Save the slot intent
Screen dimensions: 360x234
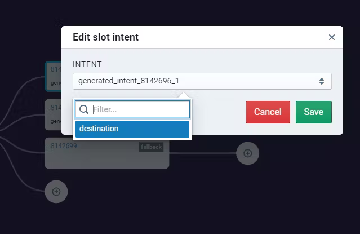[314, 112]
